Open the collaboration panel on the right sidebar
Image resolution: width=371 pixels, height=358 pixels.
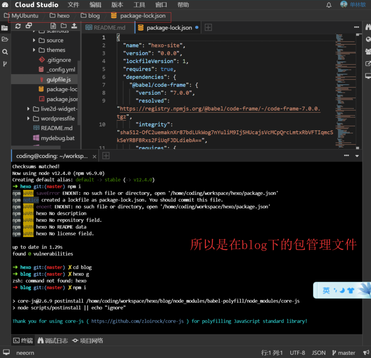[368, 52]
